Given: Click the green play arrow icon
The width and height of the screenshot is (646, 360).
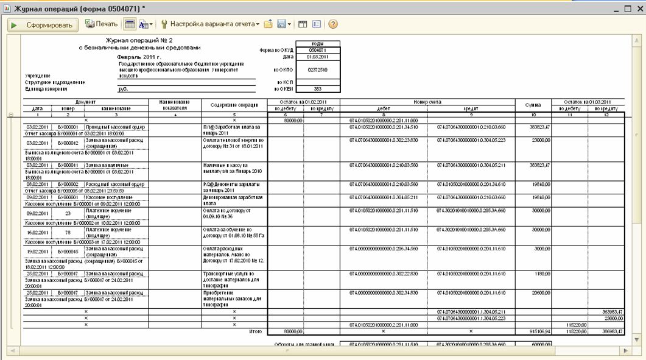Looking at the screenshot, I should pos(14,25).
